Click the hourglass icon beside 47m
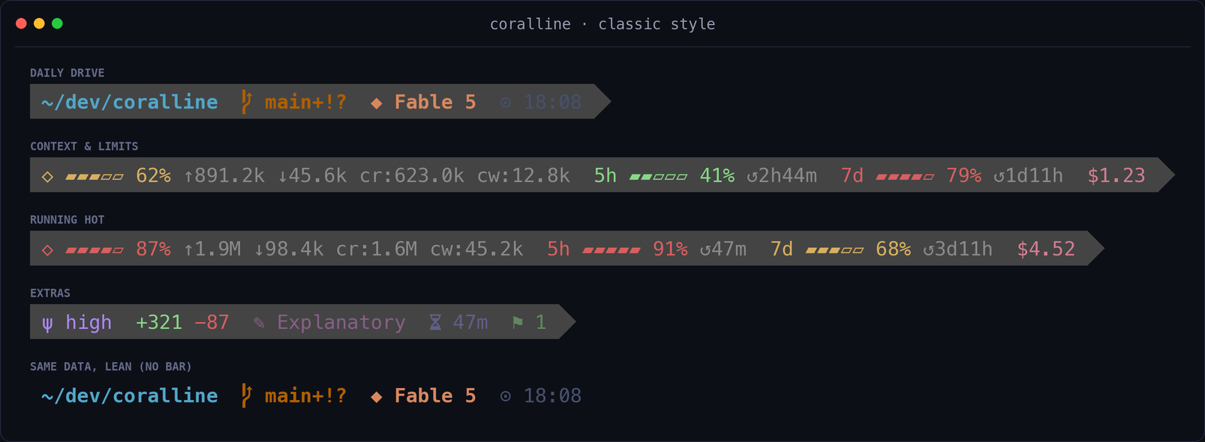1205x442 pixels. coord(435,322)
